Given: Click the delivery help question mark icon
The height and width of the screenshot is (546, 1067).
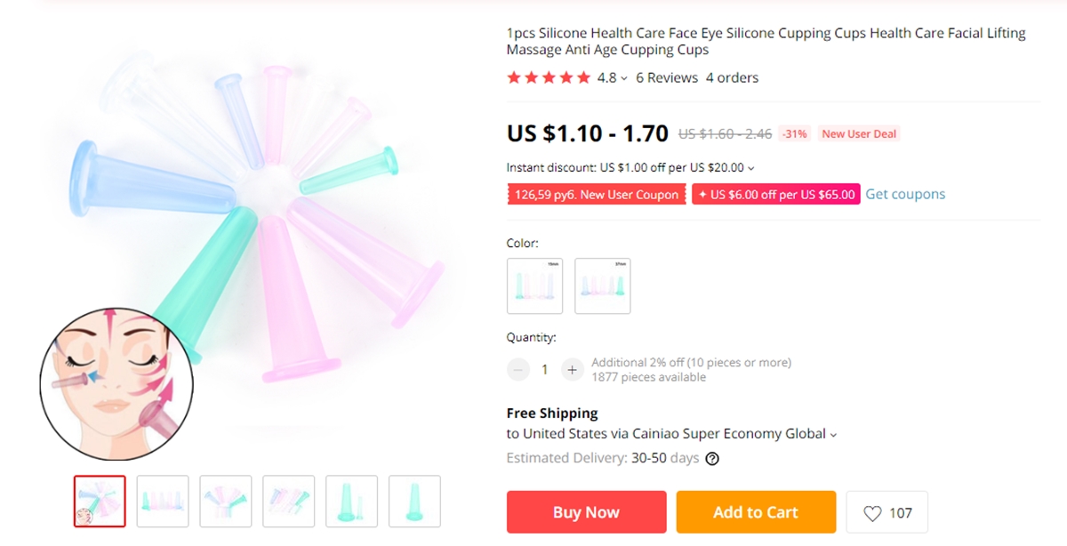Looking at the screenshot, I should coord(712,459).
